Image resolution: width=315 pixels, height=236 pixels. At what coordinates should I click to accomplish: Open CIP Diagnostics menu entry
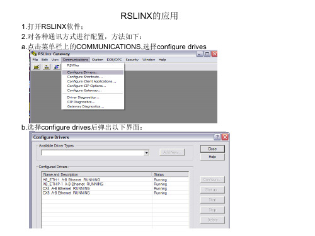[93, 102]
